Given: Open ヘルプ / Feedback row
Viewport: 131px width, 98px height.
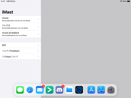Looking at the screenshot, I should [20, 51].
